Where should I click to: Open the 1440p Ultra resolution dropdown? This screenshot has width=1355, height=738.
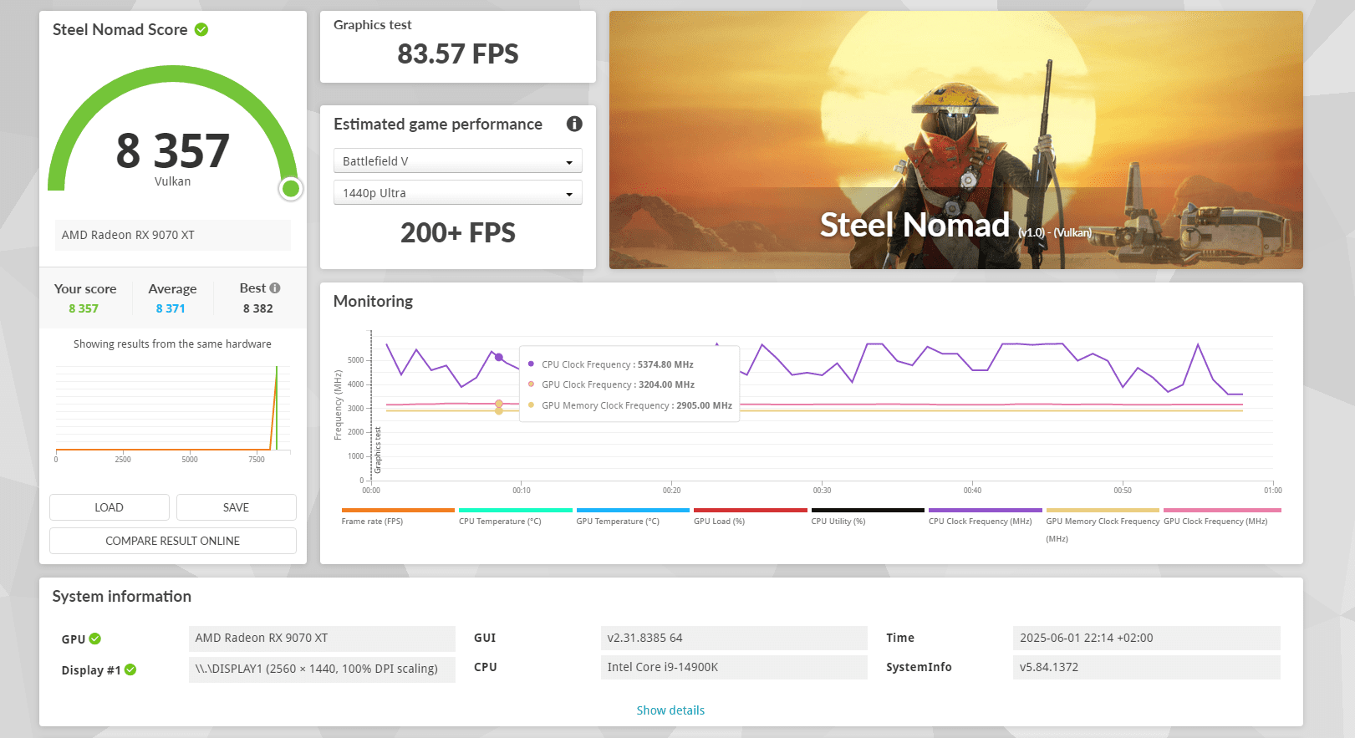point(458,193)
